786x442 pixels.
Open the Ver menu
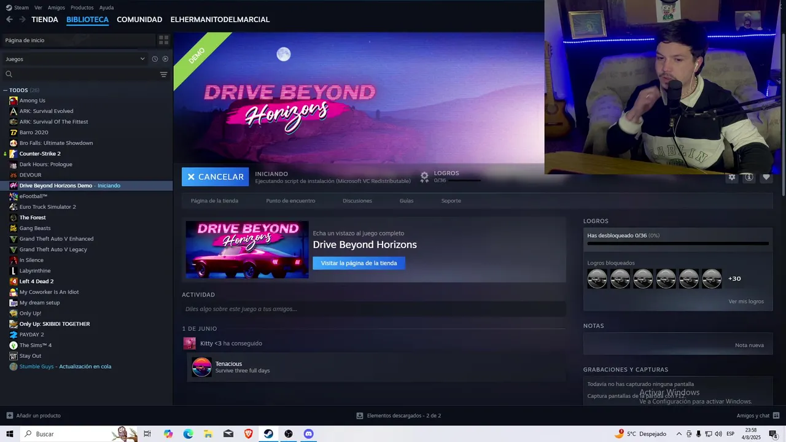38,7
